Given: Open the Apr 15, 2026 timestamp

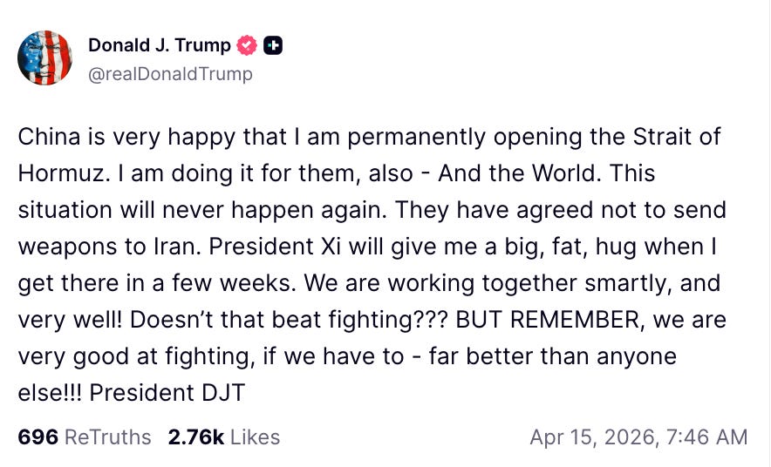Looking at the screenshot, I should click(x=594, y=437).
